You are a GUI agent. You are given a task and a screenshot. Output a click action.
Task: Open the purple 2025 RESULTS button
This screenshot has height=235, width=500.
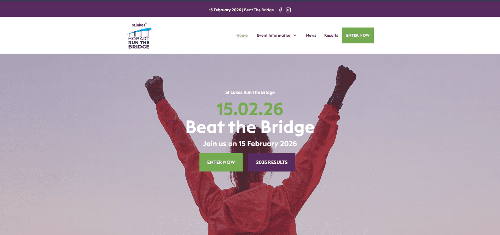[x=272, y=162]
